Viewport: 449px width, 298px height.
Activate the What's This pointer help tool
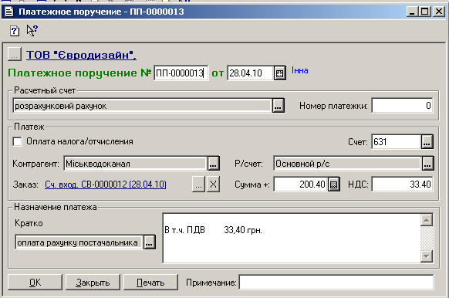[32, 30]
